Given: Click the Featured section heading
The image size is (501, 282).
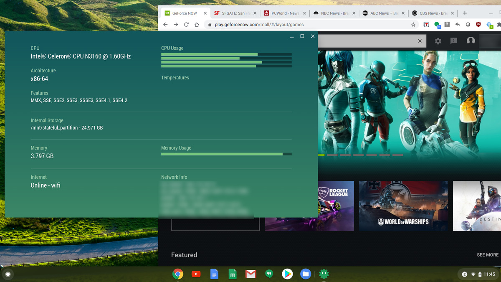Looking at the screenshot, I should click(184, 255).
